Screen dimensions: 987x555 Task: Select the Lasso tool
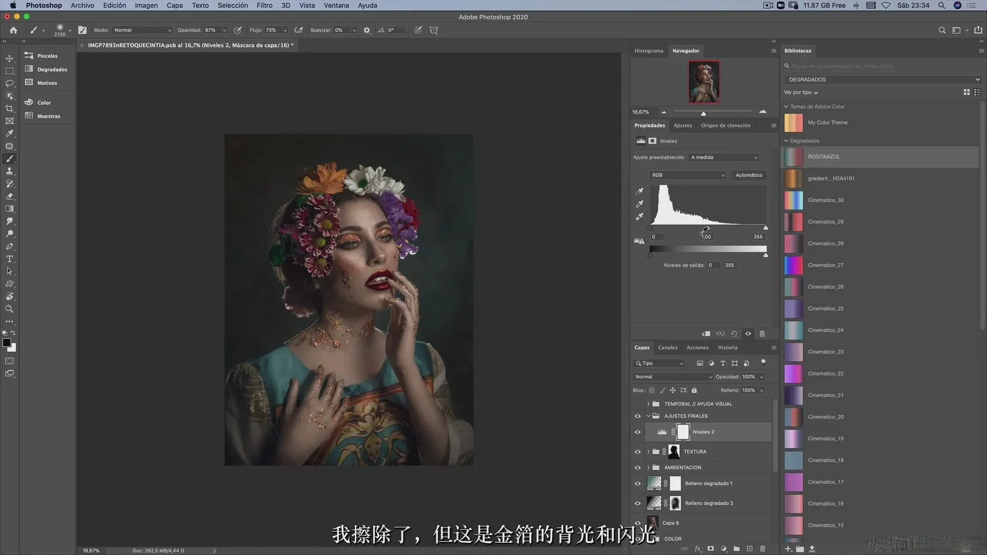tap(9, 83)
